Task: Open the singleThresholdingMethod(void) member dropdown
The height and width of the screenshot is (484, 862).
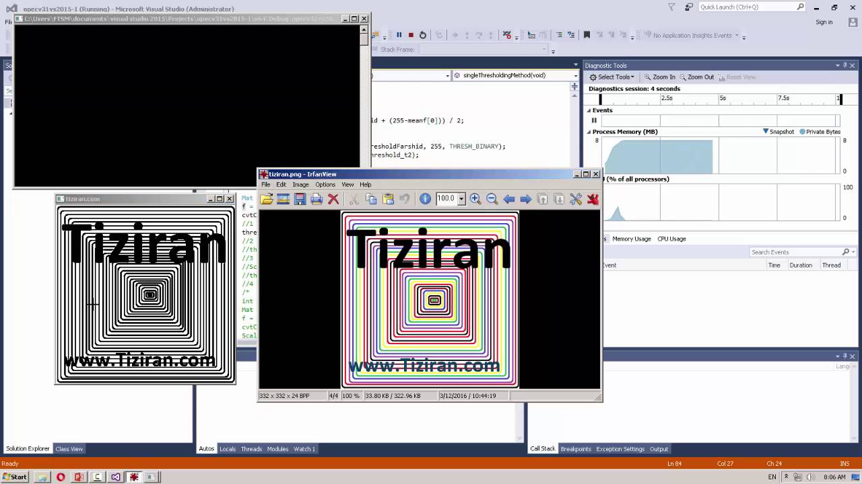Action: [x=575, y=76]
